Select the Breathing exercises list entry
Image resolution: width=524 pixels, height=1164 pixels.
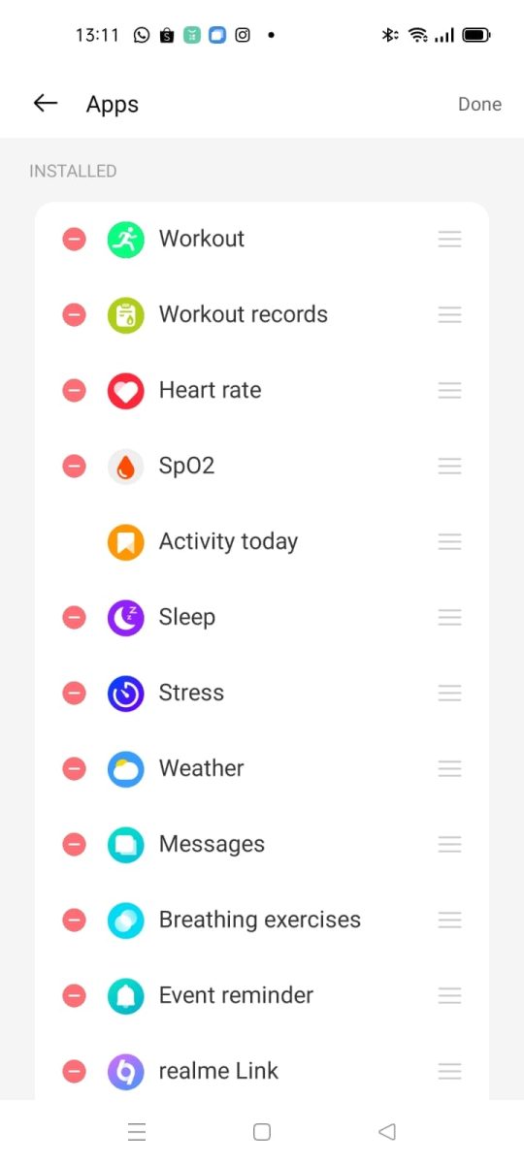(x=262, y=920)
